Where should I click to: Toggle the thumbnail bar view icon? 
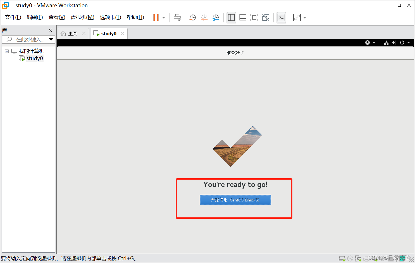pos(243,18)
